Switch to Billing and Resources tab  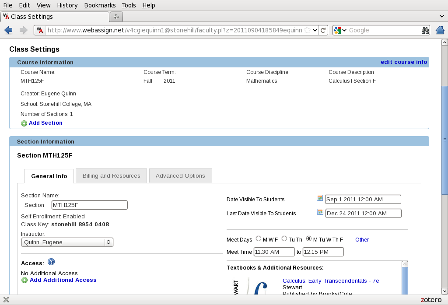(111, 176)
